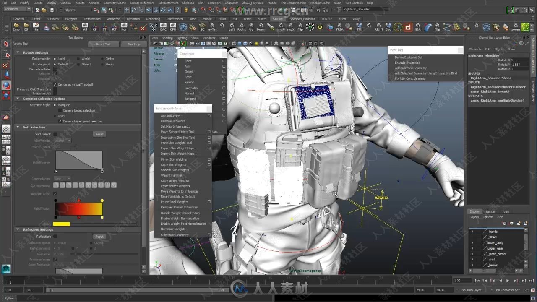Viewport: 537px width, 302px height.
Task: Click the BAC shelf button
Action: pyautogui.click(x=163, y=27)
